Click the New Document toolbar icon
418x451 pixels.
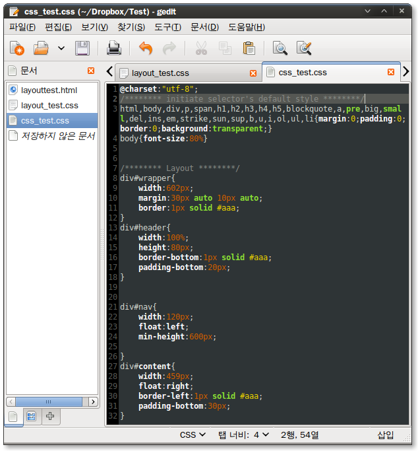(17, 48)
